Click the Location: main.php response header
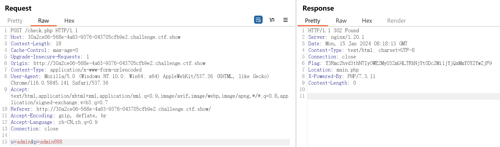Screen dimensions: 500x147 point(333,70)
